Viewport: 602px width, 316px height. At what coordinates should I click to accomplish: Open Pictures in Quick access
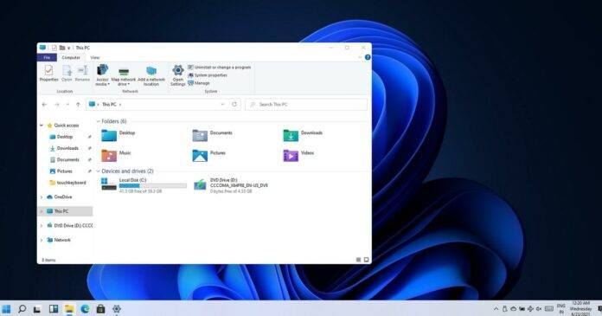pyautogui.click(x=61, y=171)
